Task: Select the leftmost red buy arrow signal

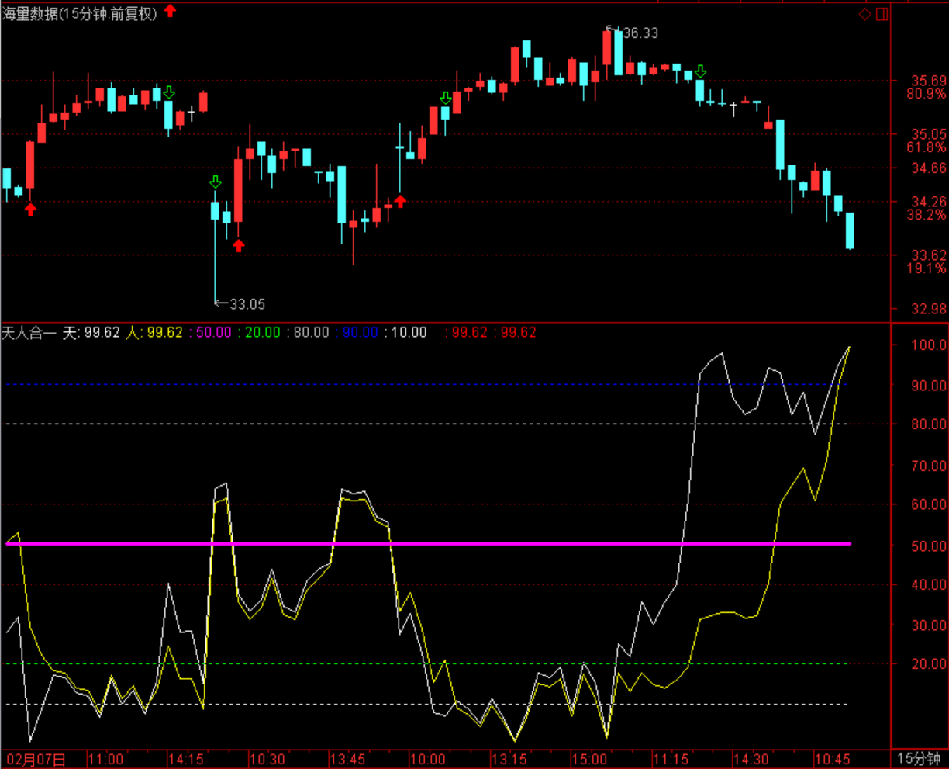Action: [x=30, y=208]
